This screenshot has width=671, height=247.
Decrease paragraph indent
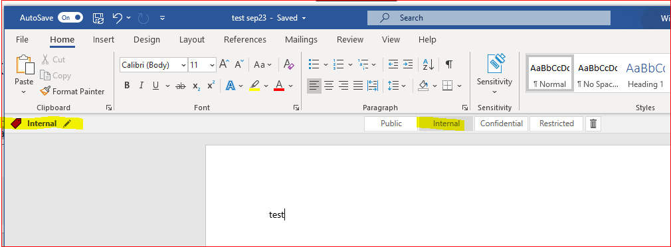393,64
